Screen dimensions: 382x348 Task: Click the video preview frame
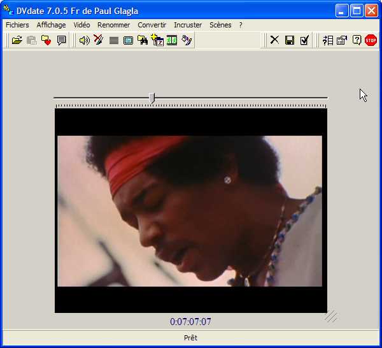[191, 211]
